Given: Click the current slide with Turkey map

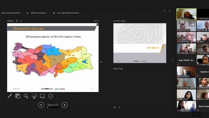Looking at the screenshot, I should click(x=53, y=57).
